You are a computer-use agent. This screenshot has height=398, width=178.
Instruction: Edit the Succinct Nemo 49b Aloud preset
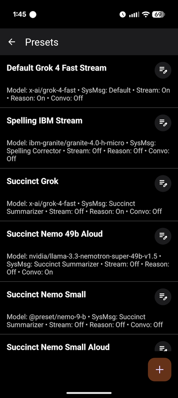(x=163, y=236)
